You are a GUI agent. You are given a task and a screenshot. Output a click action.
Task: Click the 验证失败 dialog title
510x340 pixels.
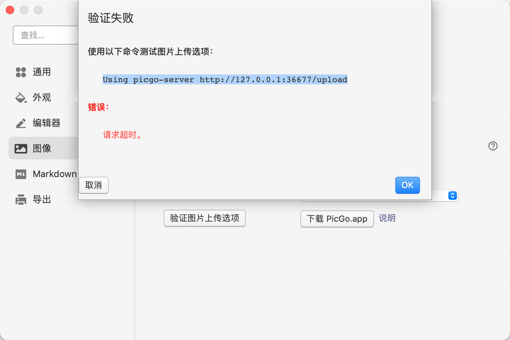tap(111, 18)
